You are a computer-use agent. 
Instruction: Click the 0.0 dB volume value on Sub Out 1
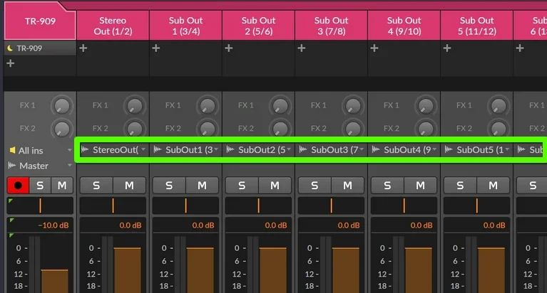coord(203,225)
